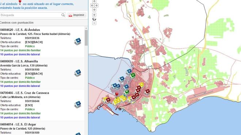
Task: Click the search magnifier icon
Action: [x=63, y=15]
